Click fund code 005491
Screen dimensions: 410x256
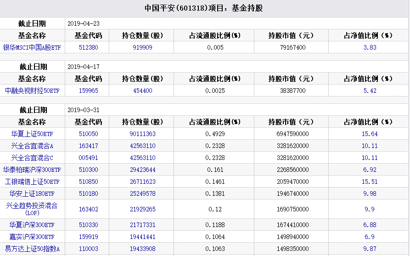88,158
